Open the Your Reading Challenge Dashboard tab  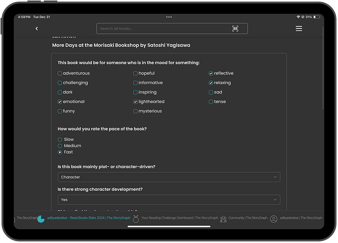180,218
